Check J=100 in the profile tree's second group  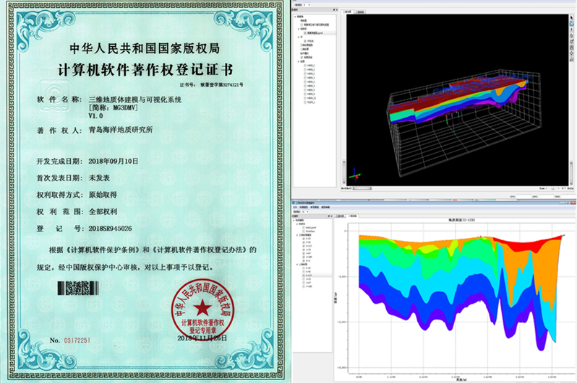tap(304, 286)
